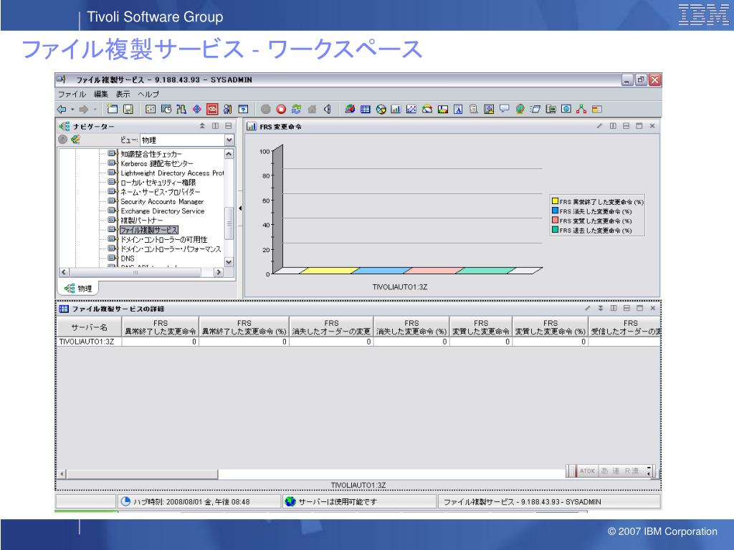Click the Forward arrow in the toolbar
The height and width of the screenshot is (550, 734).
pos(84,110)
